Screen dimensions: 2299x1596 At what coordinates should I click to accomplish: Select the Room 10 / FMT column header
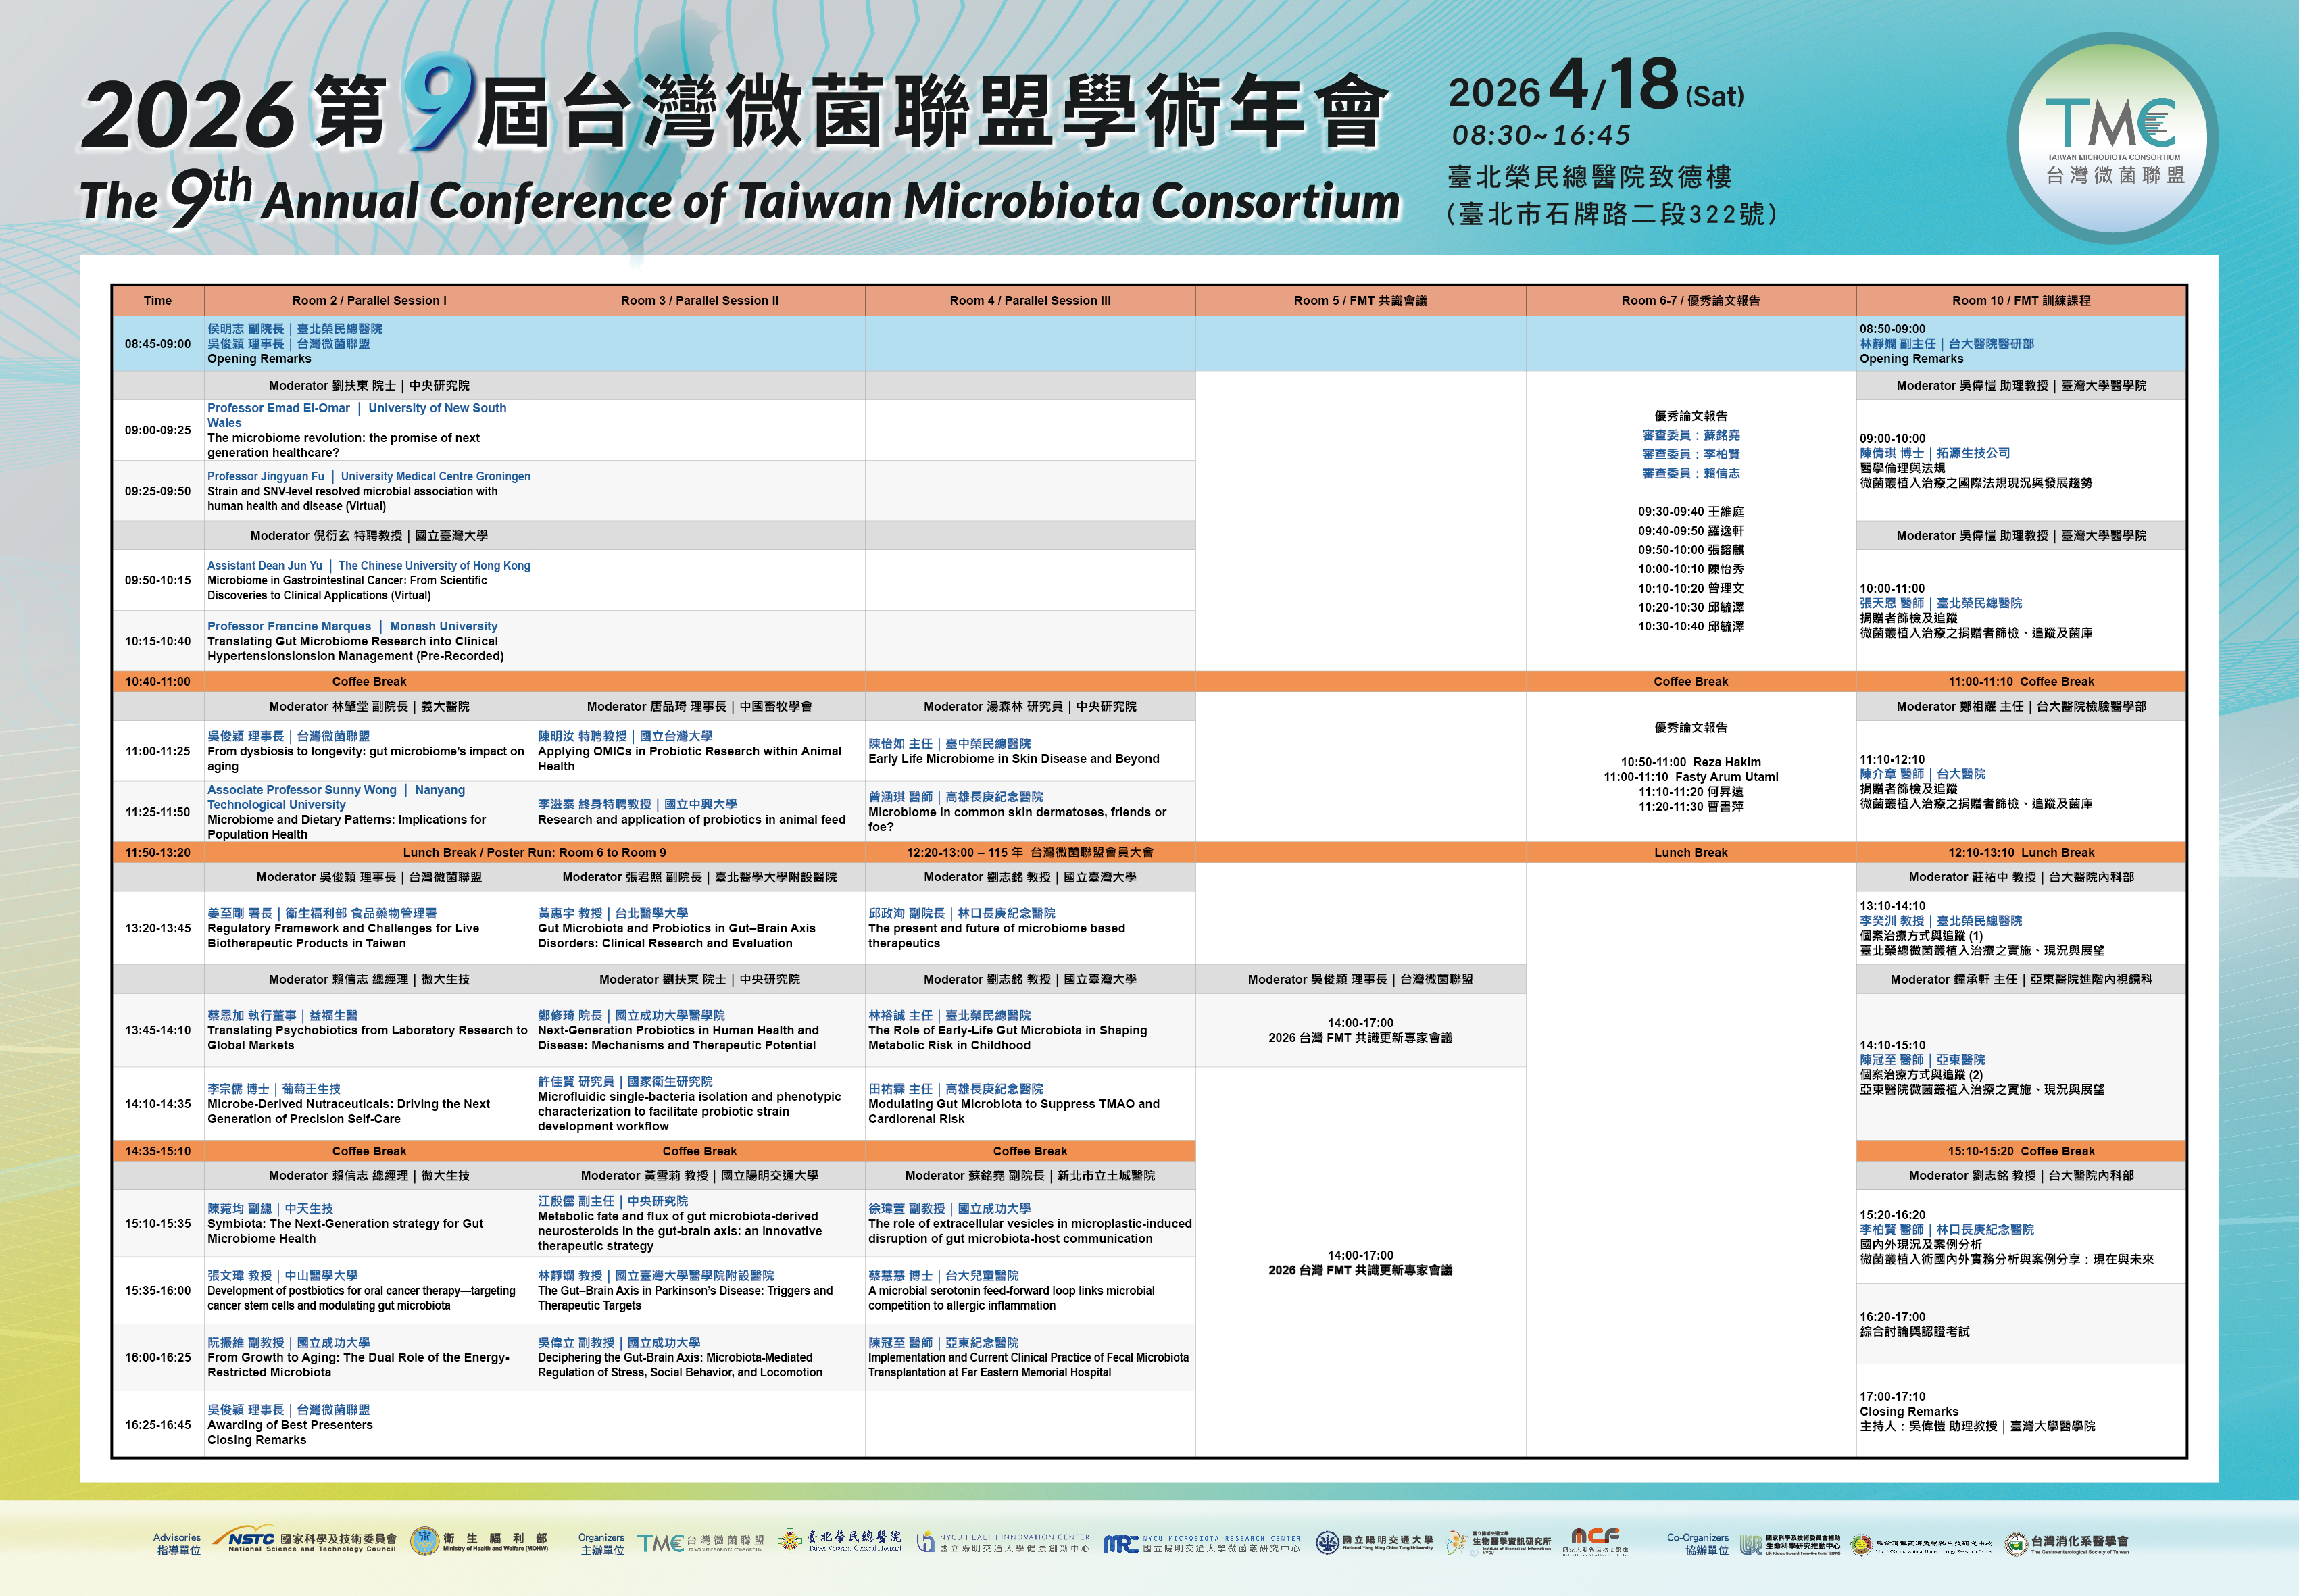tap(2020, 300)
